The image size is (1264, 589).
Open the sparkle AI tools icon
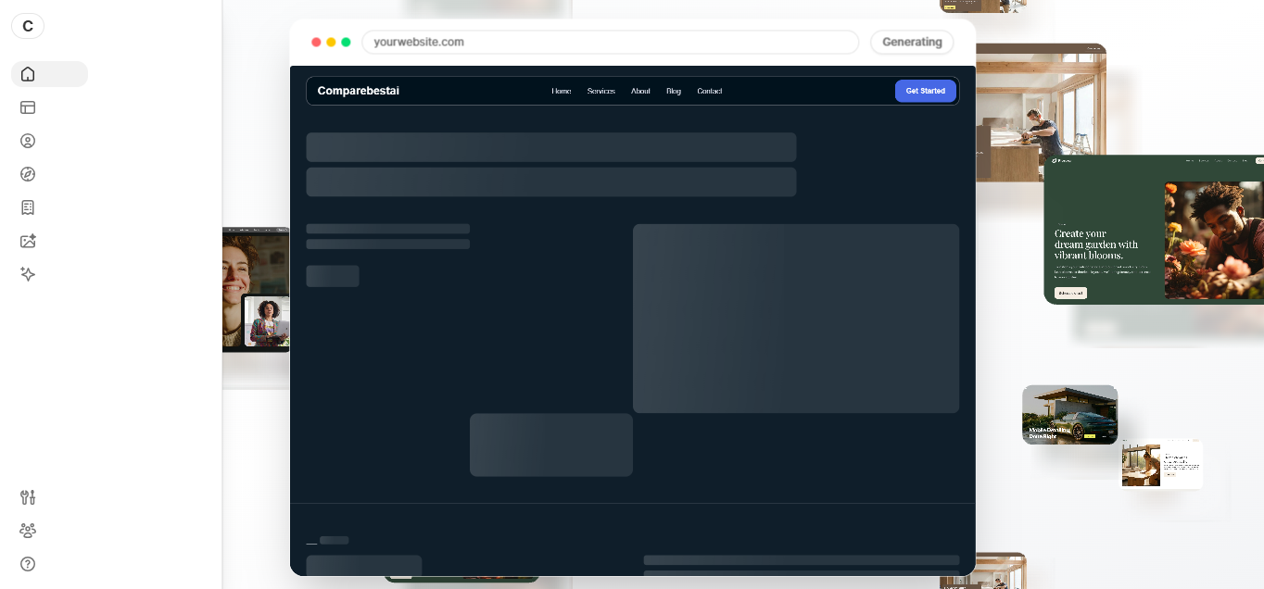pos(28,274)
